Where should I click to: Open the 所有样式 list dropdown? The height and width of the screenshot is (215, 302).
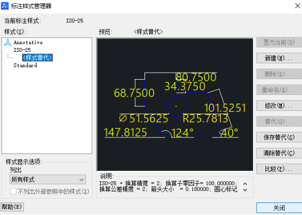[x=48, y=180]
